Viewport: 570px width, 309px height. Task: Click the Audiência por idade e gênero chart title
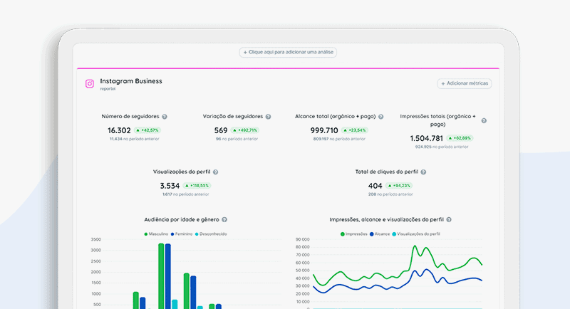(182, 220)
